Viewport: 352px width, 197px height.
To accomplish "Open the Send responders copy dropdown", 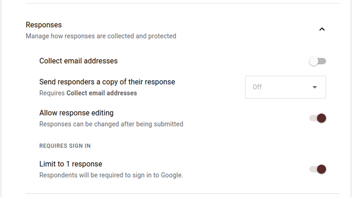I will tap(285, 87).
